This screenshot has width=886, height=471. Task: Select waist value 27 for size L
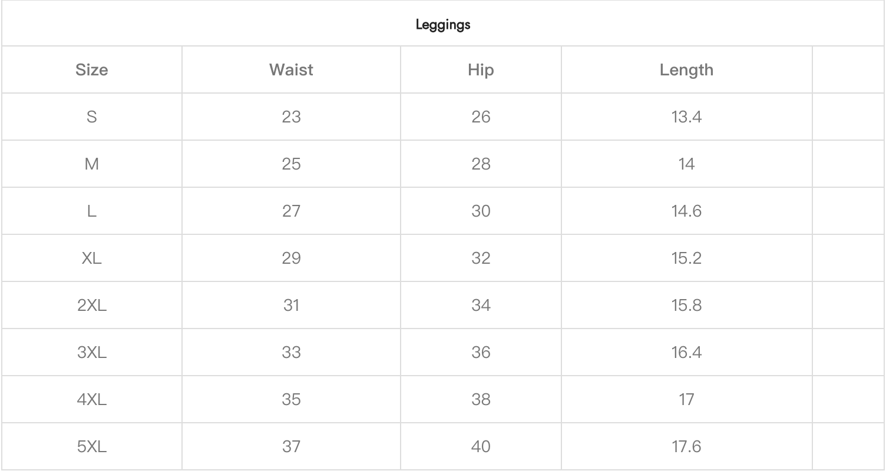(x=291, y=211)
